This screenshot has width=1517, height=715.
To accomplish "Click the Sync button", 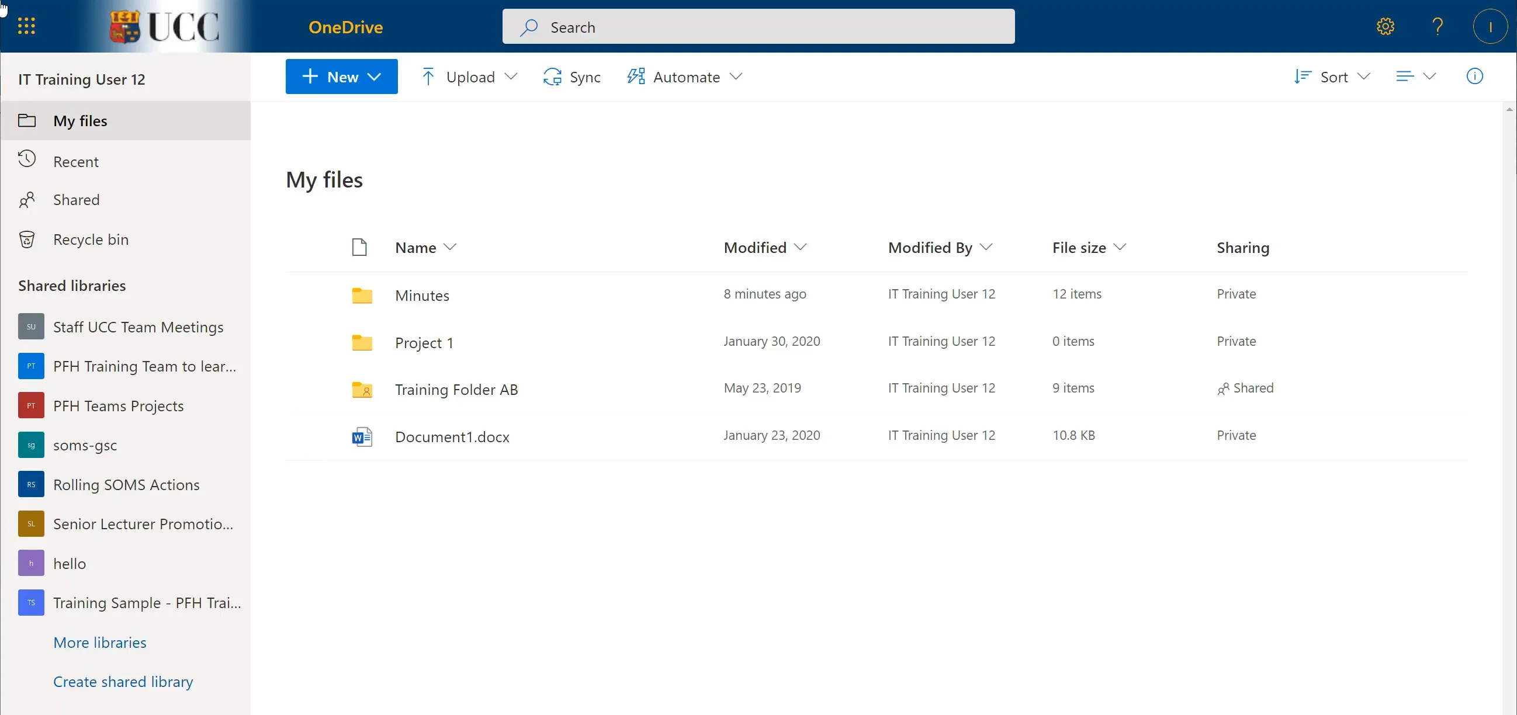I will pyautogui.click(x=572, y=77).
